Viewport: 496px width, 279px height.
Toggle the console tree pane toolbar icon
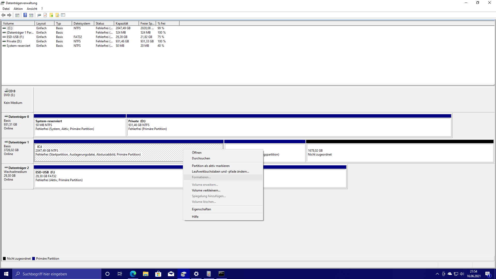tap(17, 15)
